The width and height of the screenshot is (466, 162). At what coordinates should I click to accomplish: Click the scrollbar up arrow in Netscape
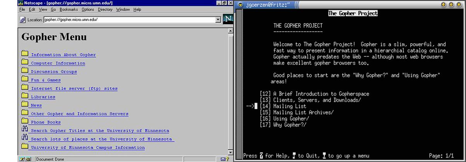231,31
